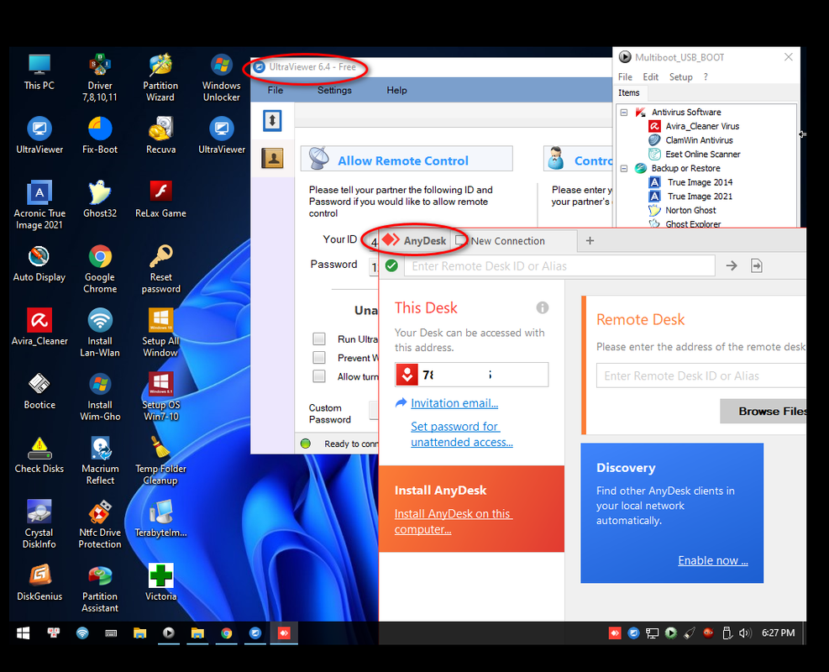
Task: Switch to the New Connection tab in AnyDesk
Action: [513, 240]
